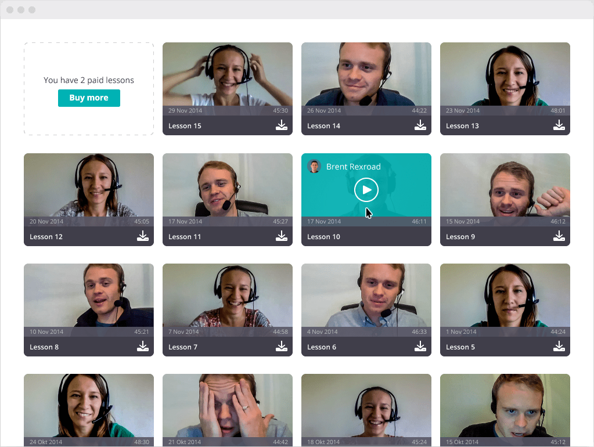
Task: Click the Buy more button
Action: coord(89,98)
